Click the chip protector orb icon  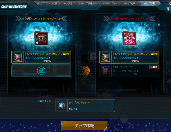[61, 106]
